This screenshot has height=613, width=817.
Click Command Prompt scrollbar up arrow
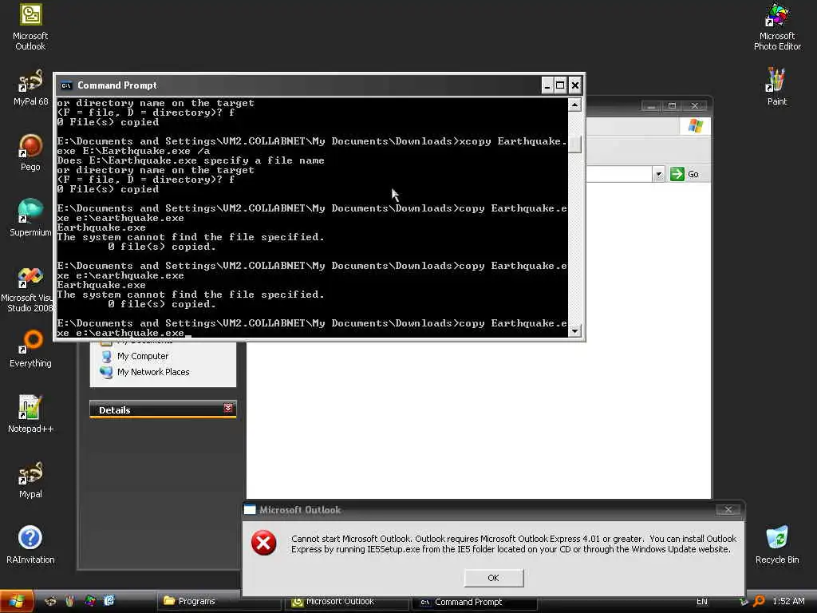[x=574, y=105]
